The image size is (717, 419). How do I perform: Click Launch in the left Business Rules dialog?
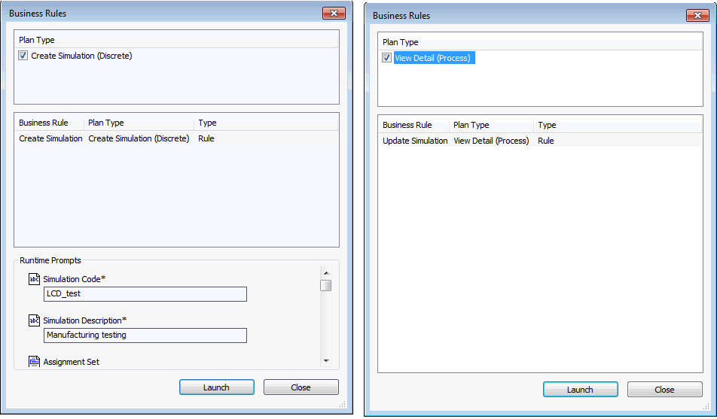217,387
